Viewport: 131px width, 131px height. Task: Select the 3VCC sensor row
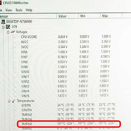(65, 47)
